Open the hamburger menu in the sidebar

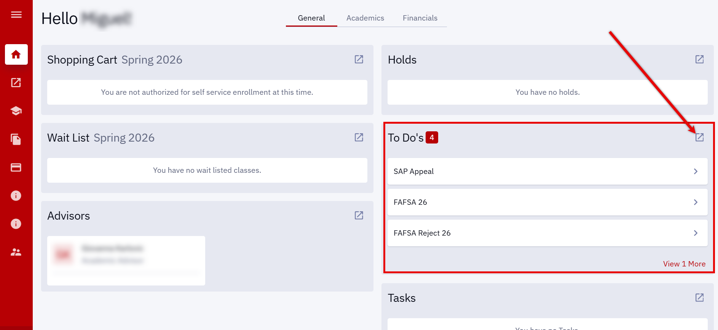click(16, 15)
